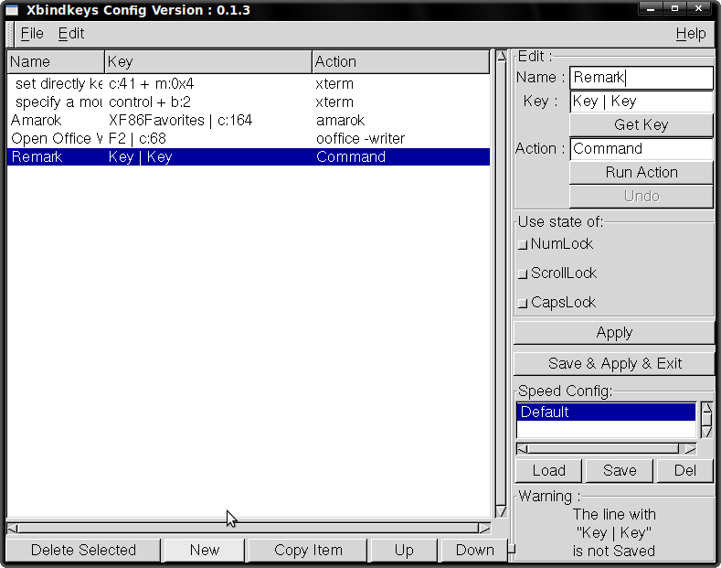This screenshot has width=721, height=568.
Task: Click the Action column header
Action: [x=400, y=61]
